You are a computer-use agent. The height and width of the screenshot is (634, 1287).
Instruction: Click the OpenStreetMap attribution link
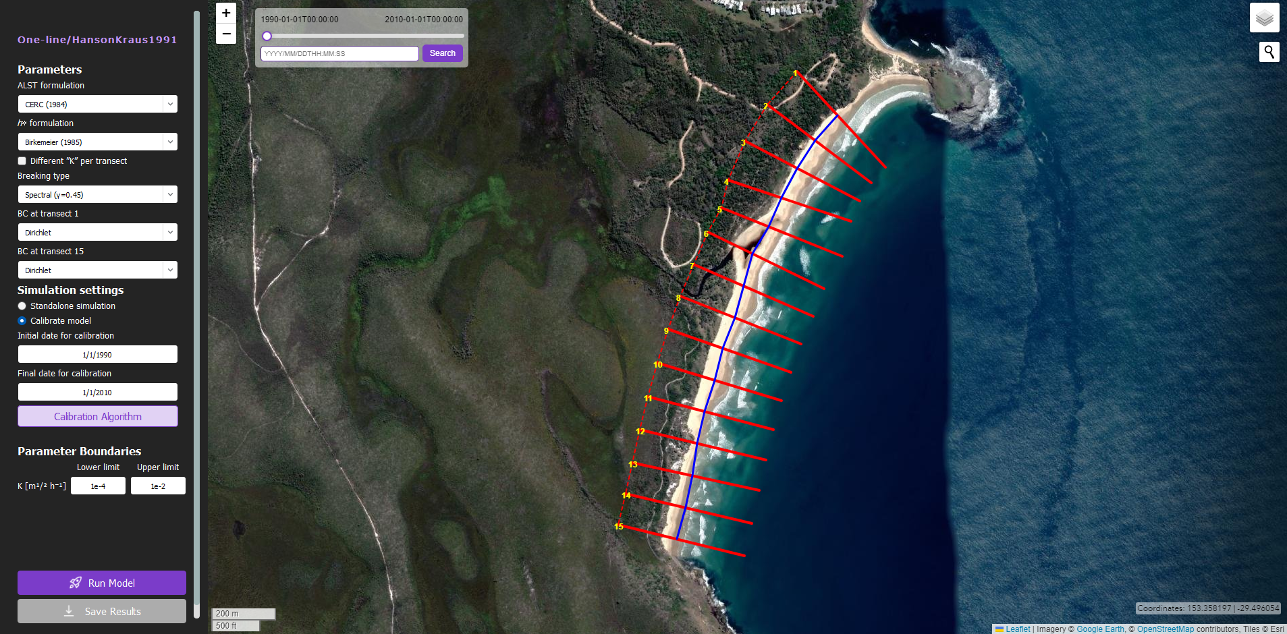(1165, 629)
